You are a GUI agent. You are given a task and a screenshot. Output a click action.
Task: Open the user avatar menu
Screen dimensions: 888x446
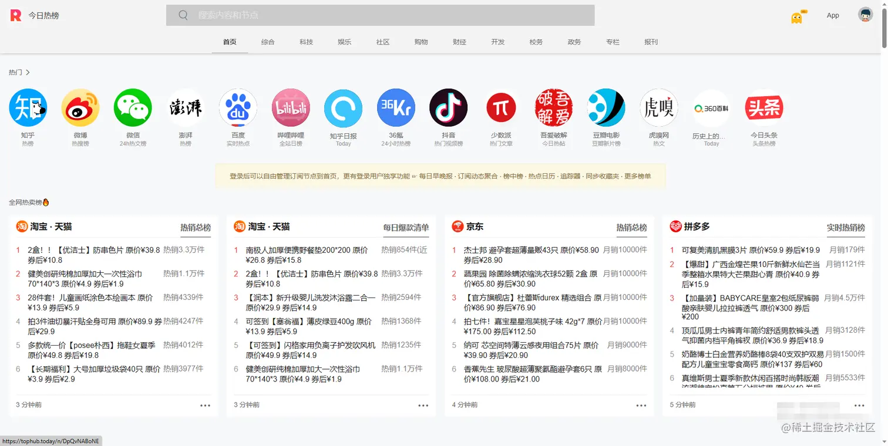tap(865, 15)
